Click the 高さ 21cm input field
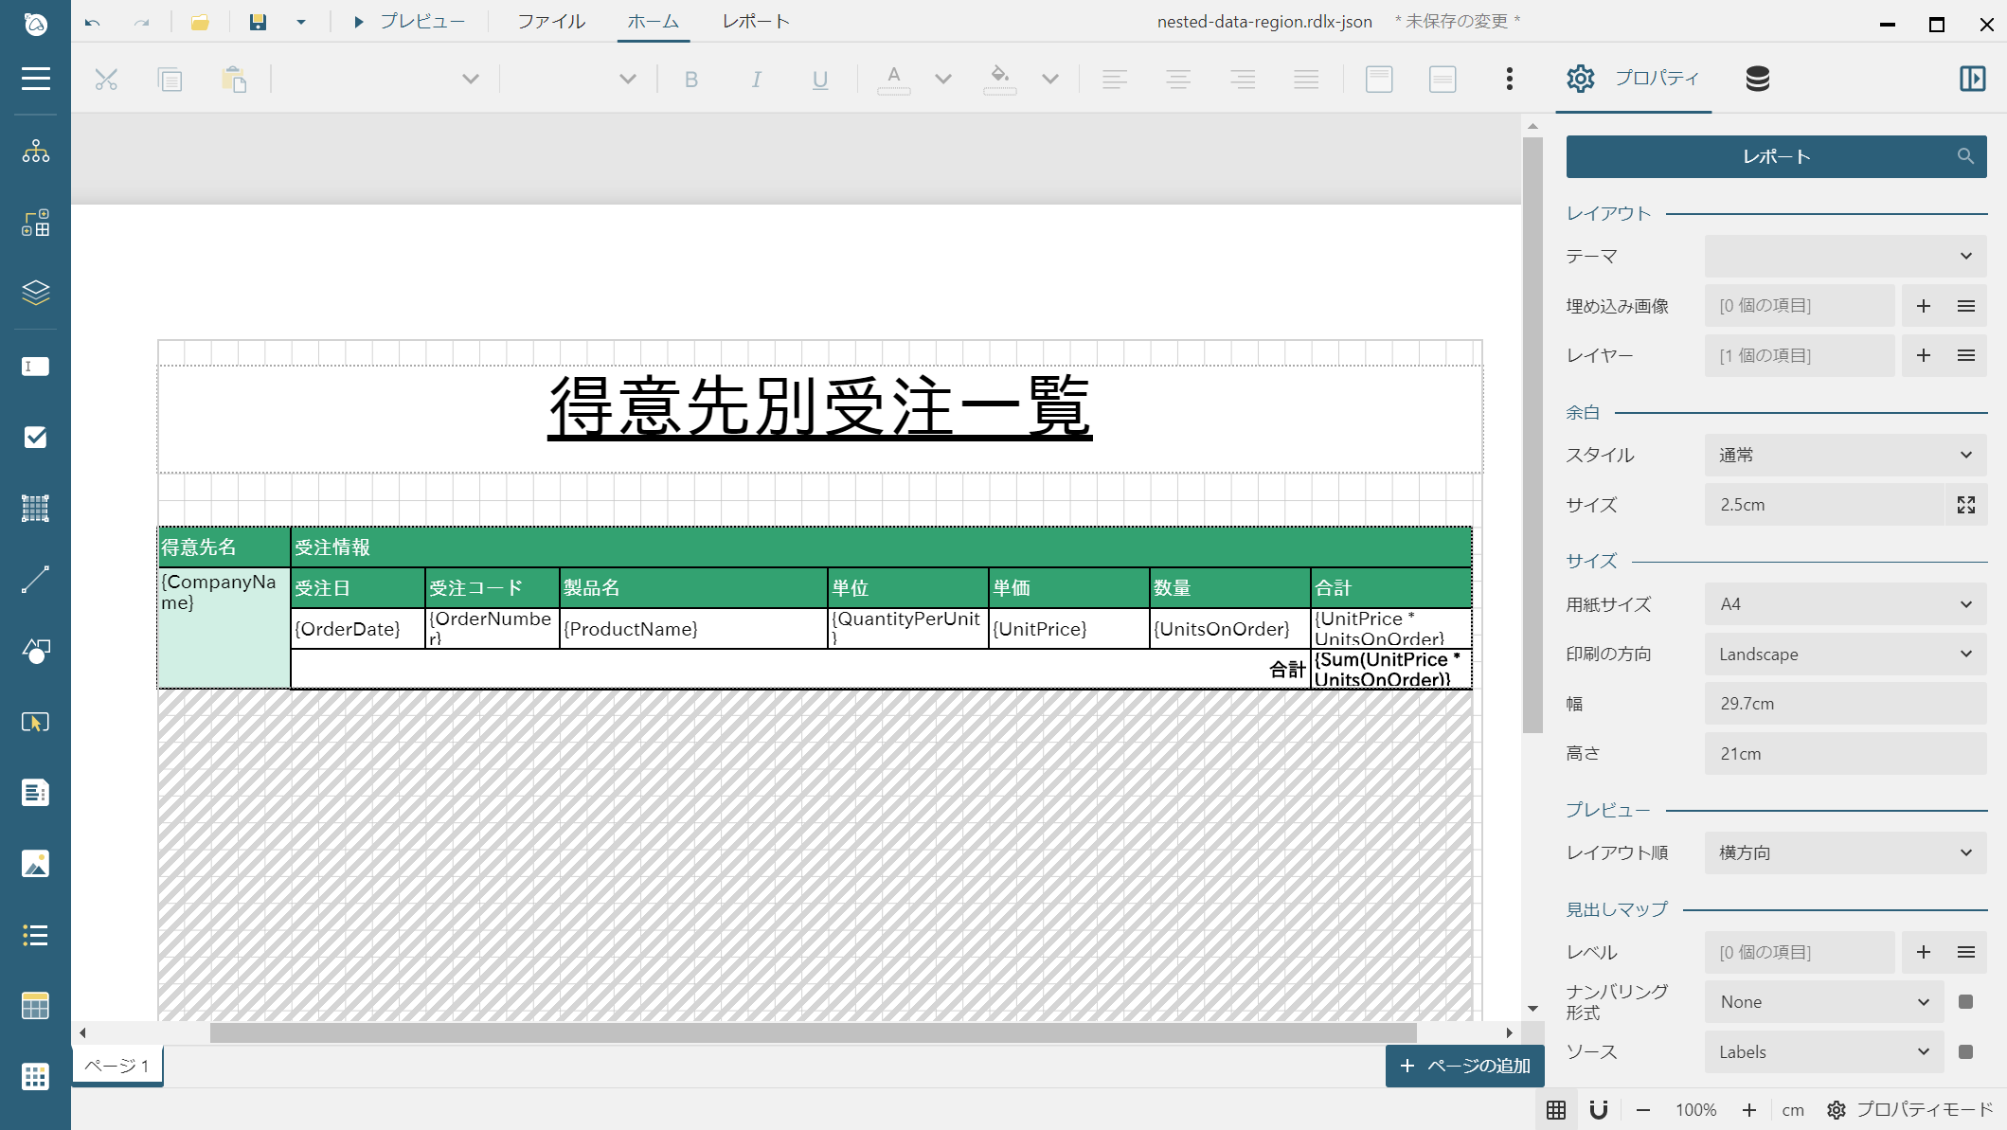 point(1845,754)
